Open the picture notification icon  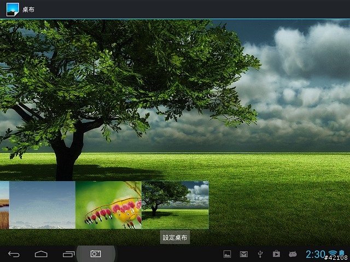tap(227, 254)
